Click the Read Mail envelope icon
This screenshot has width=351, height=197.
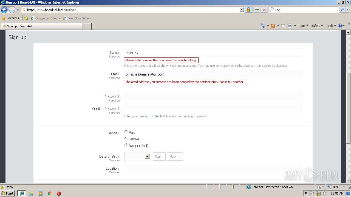(x=283, y=26)
